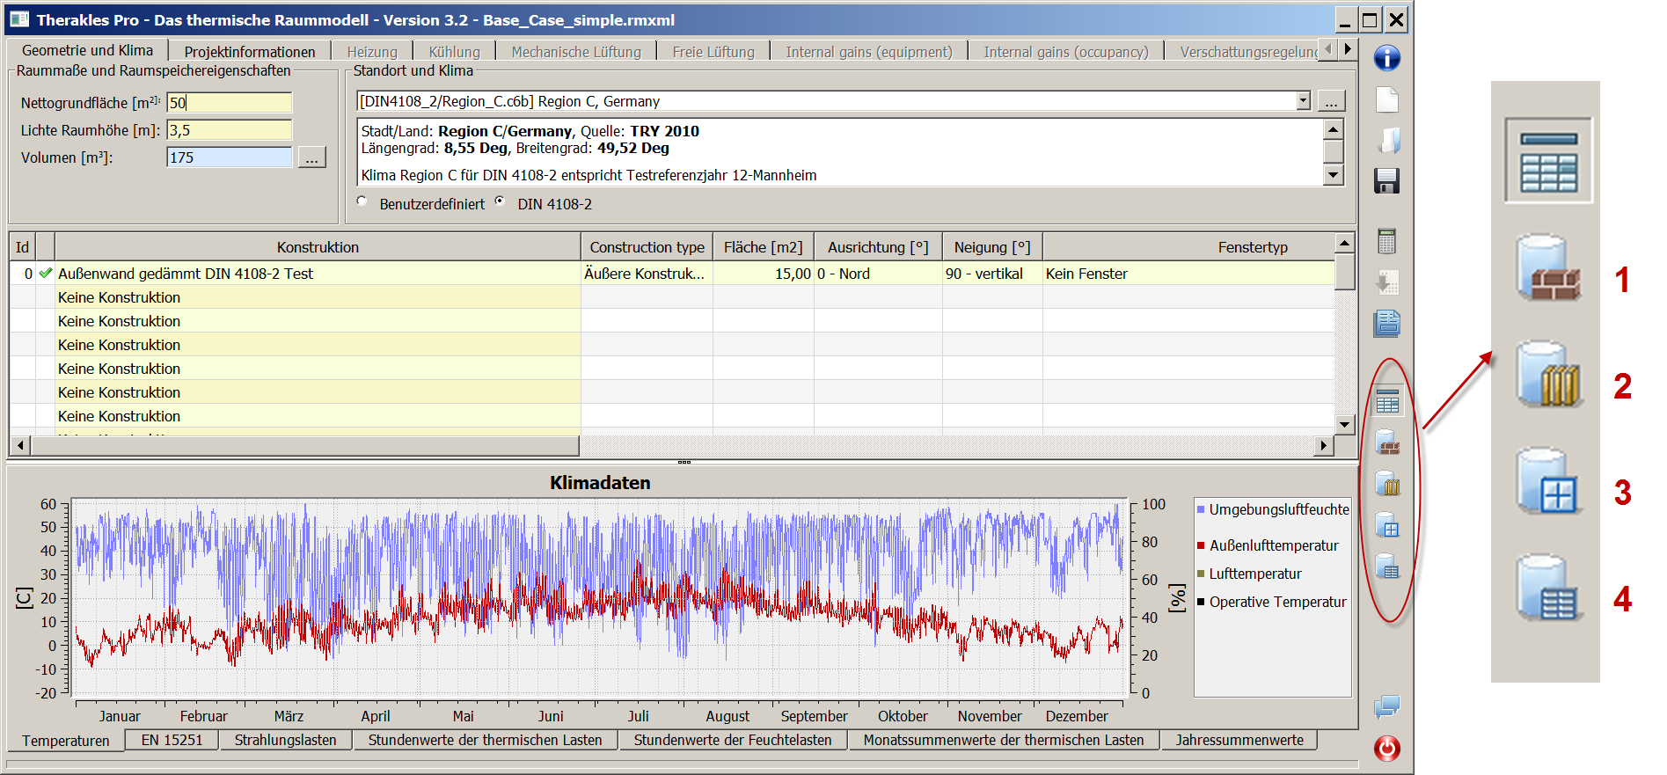Click the Umgebungsluftfeuchte legend entry
Viewport: 1667px width, 775px height.
pyautogui.click(x=1273, y=509)
